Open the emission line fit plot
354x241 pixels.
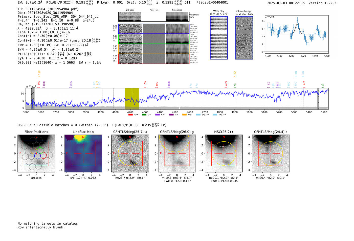(x=296, y=34)
